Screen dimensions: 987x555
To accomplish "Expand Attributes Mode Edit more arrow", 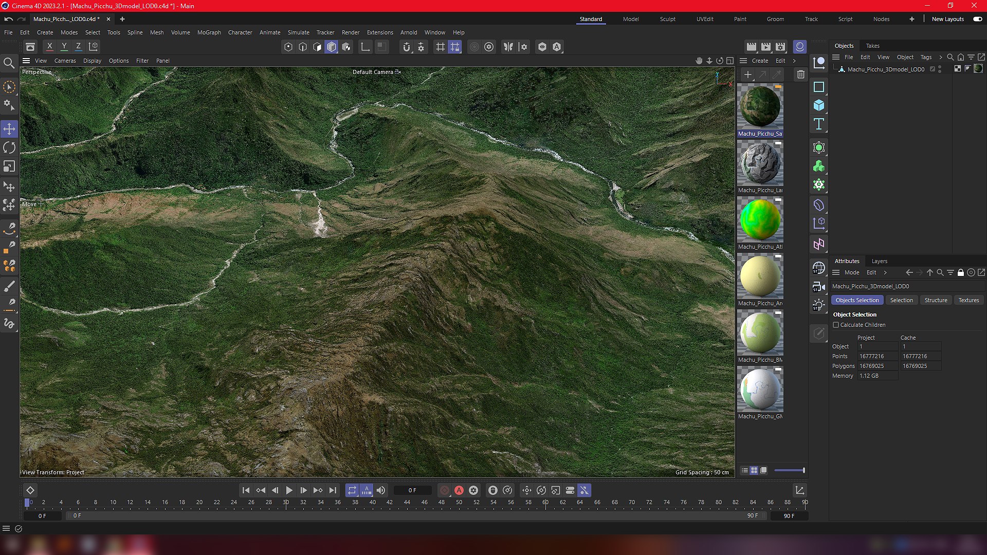I will coord(885,272).
